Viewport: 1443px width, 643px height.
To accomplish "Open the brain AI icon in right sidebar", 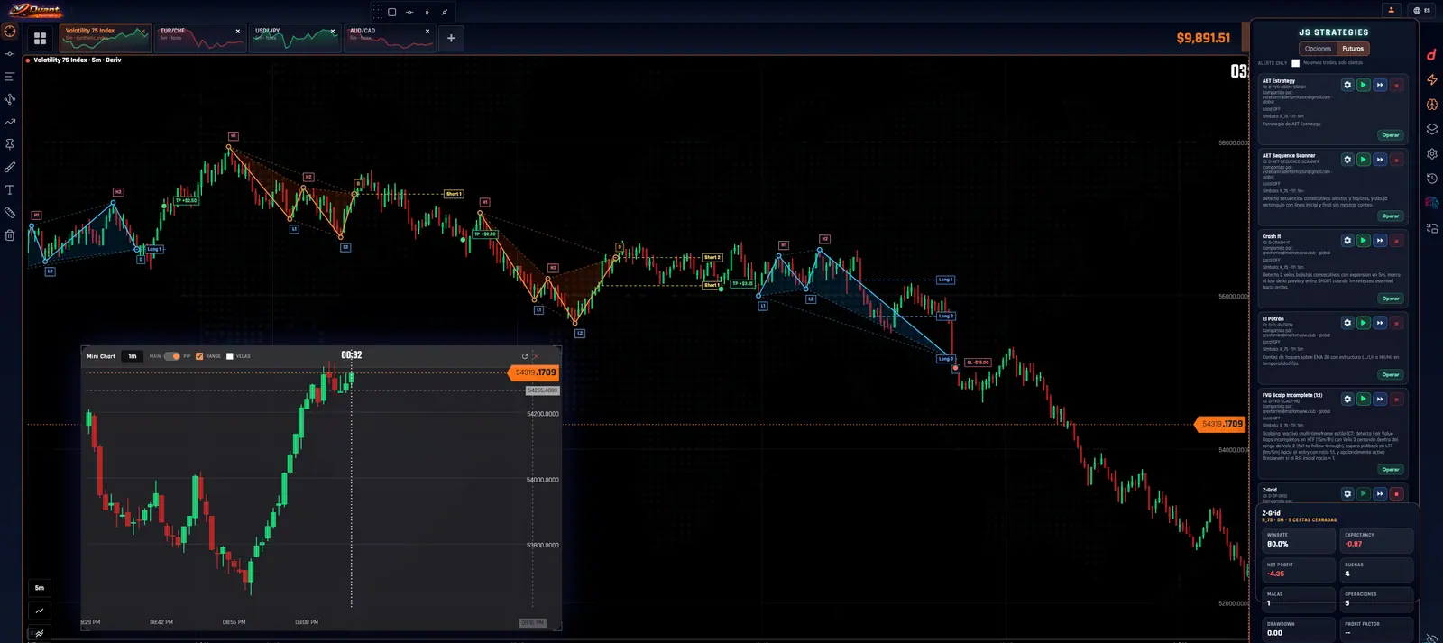I will (x=1431, y=105).
